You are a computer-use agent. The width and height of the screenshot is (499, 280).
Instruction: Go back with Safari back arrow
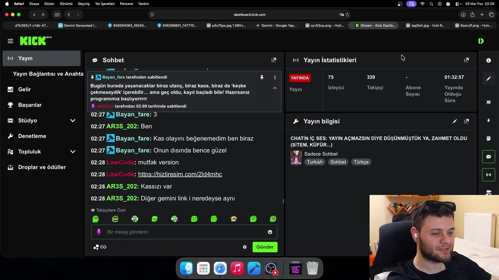pos(69,15)
